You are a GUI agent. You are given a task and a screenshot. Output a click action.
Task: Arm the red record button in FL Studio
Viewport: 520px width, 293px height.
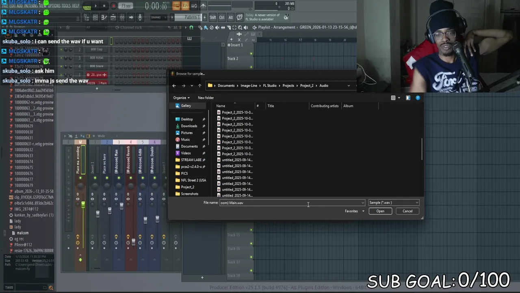tap(114, 6)
